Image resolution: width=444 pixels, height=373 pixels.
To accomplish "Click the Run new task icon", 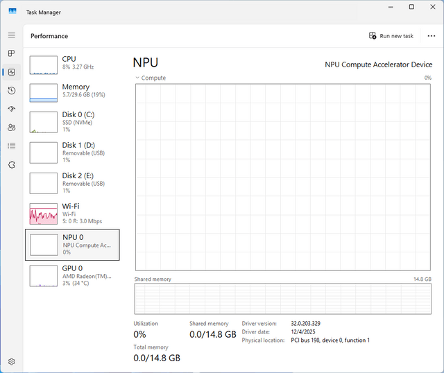I will tap(373, 35).
